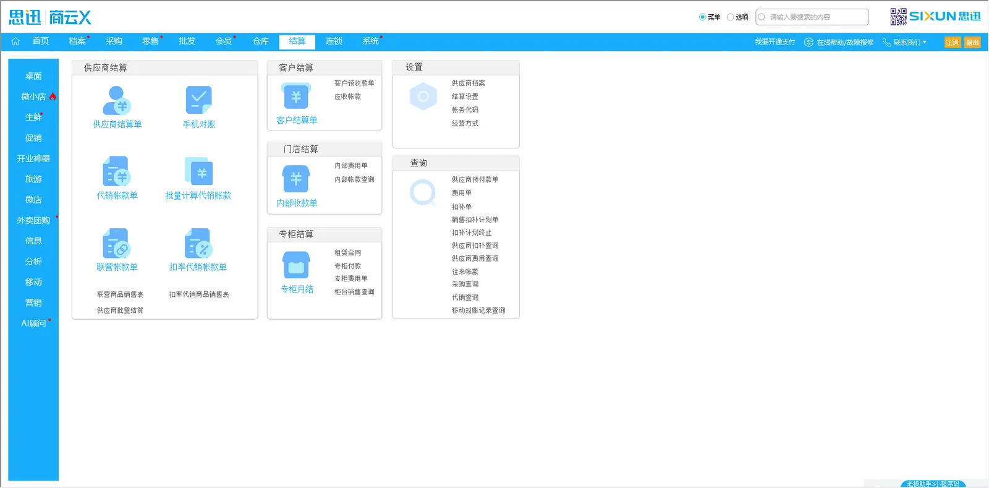Select 旅游 in the sidebar
Viewport: 989px width, 488px height.
pos(33,179)
